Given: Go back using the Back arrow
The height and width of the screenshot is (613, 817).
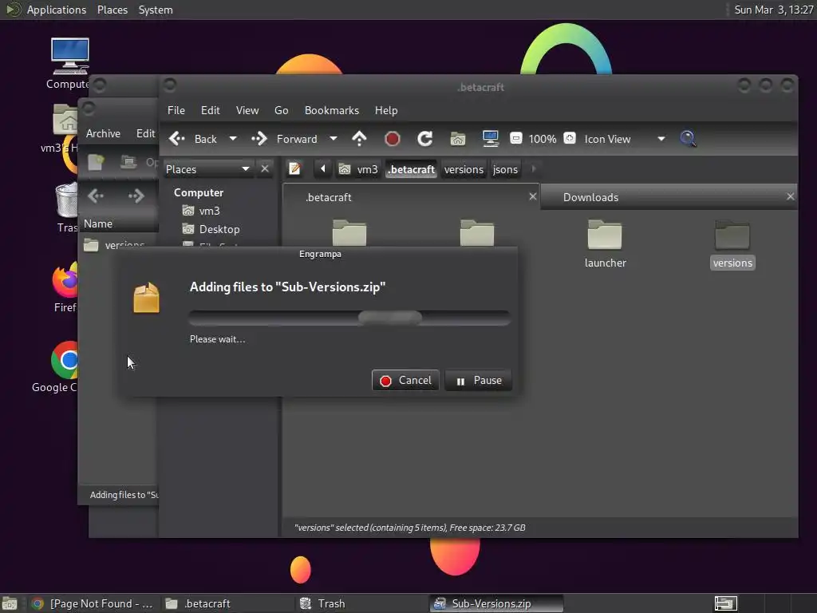Looking at the screenshot, I should click(x=192, y=139).
